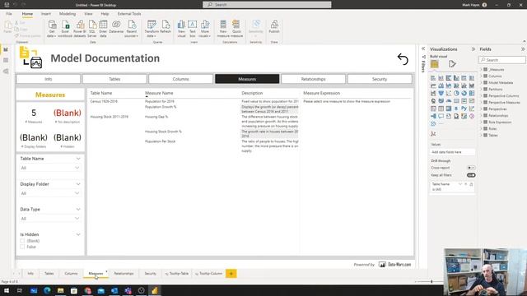Choose the Python visual (Py) icon

[464, 109]
